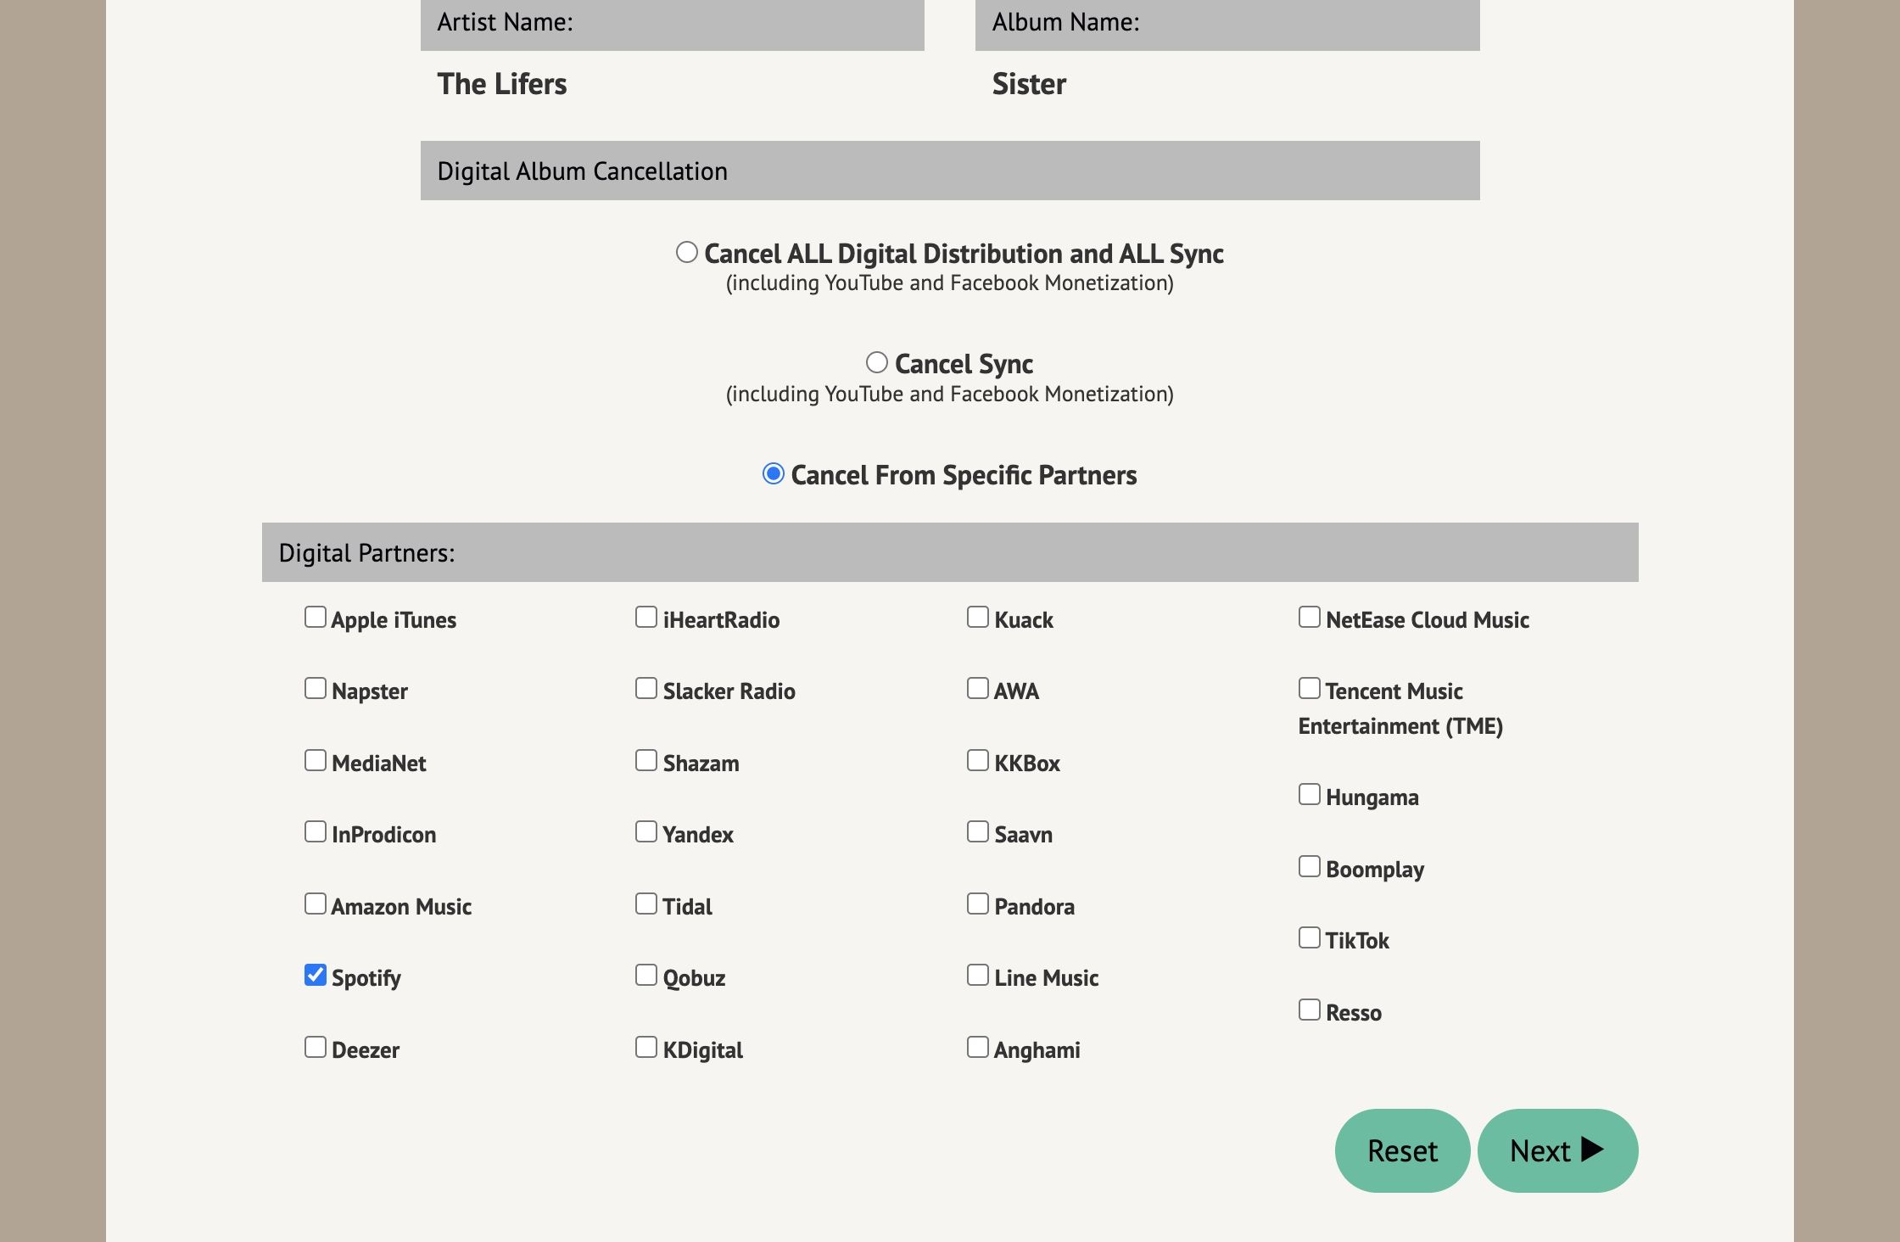Check the Apple iTunes checkbox

tap(316, 617)
